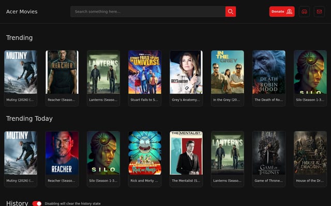Open Game of Thrones poster

click(269, 153)
